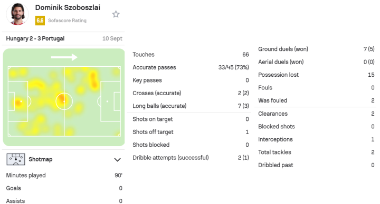Click the 6.6 Sofascore rating badge
This screenshot has width=380, height=204.
(40, 21)
